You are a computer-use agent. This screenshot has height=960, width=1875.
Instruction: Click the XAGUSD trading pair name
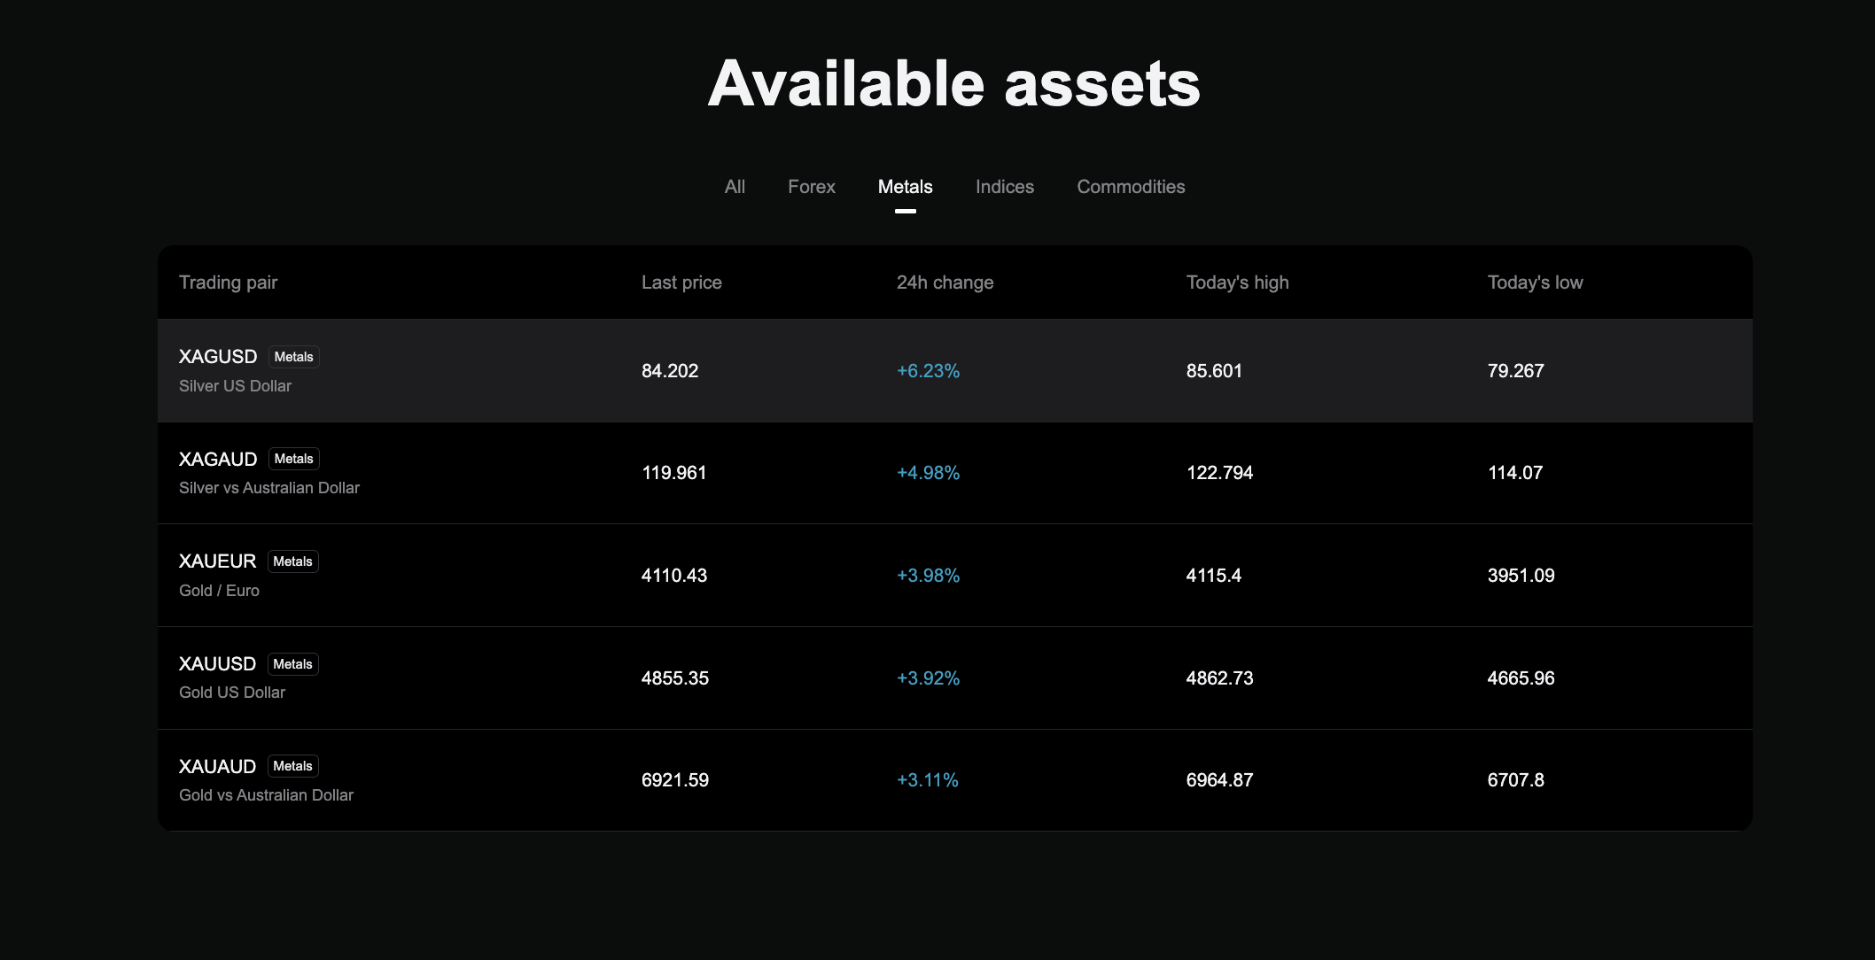[218, 357]
